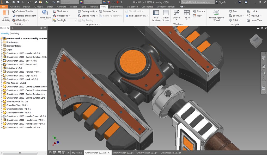Toggle Ground Plane display
This screenshot has height=155, width=267.
(88, 16)
